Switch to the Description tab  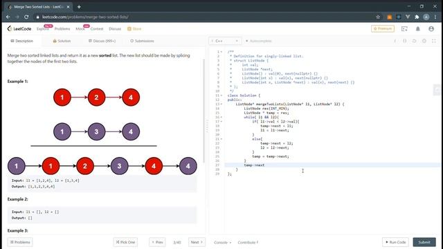pyautogui.click(x=21, y=41)
